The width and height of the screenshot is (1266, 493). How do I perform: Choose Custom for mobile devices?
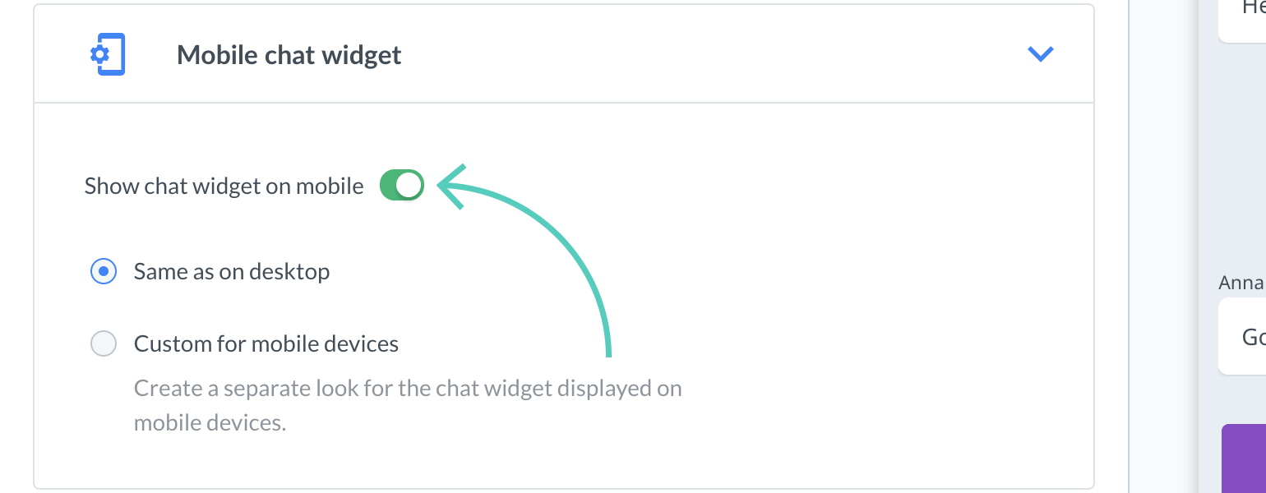104,343
